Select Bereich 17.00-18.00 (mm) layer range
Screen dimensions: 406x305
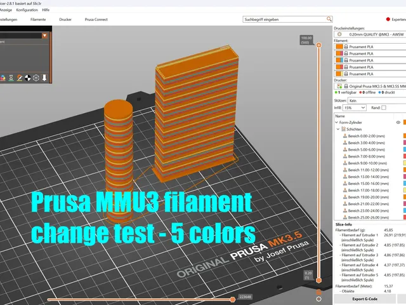368,190
